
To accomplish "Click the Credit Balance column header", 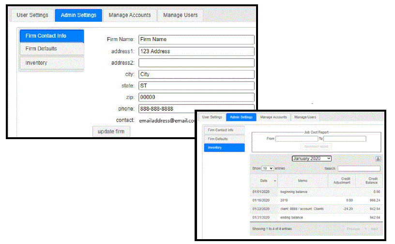I will pyautogui.click(x=369, y=181).
